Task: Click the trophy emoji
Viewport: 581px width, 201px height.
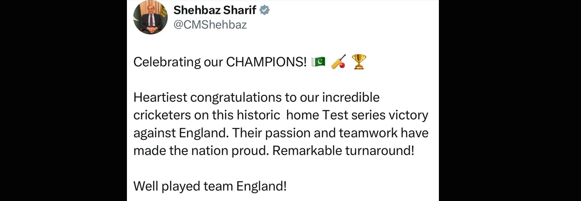Action: [x=358, y=62]
